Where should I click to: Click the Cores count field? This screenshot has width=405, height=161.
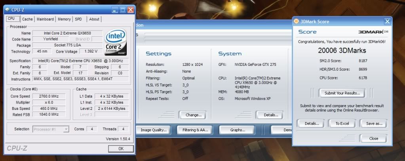click(92, 129)
